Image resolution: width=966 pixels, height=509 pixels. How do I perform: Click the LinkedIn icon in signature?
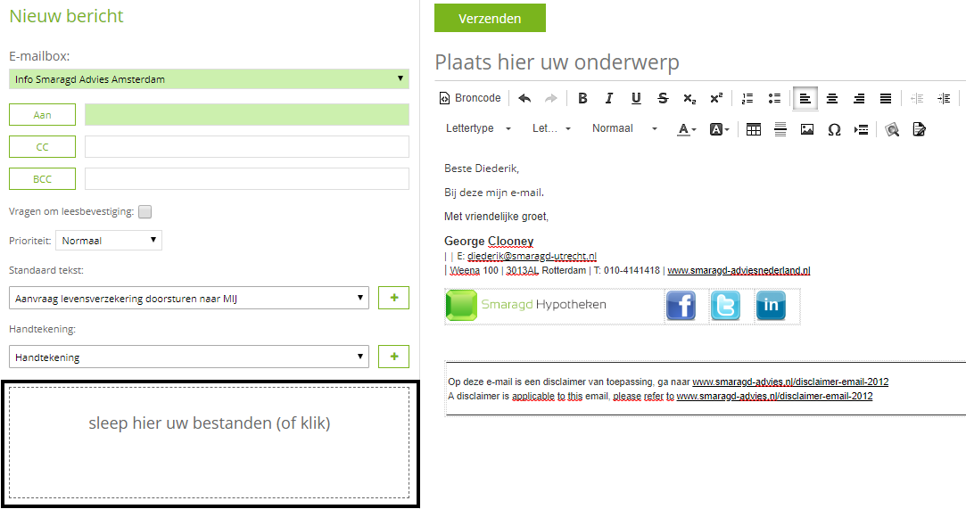point(771,305)
